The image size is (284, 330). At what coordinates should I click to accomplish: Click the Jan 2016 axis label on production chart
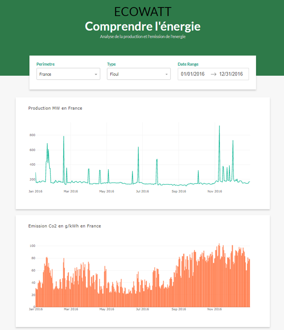click(35, 191)
